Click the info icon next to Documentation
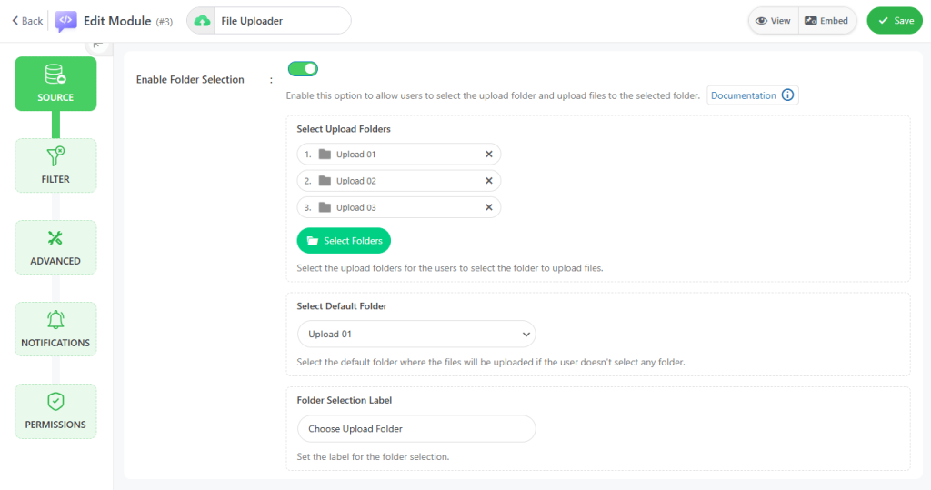Image resolution: width=931 pixels, height=490 pixels. click(x=787, y=95)
